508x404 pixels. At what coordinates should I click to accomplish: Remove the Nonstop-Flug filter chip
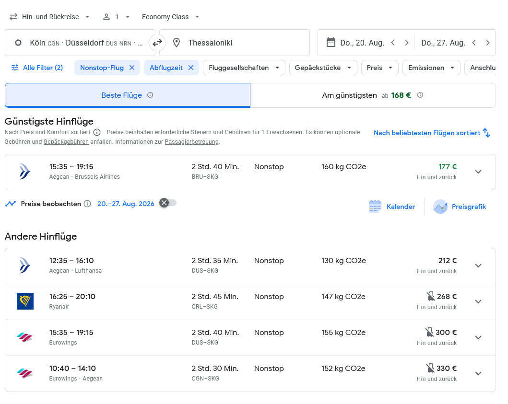pyautogui.click(x=132, y=68)
